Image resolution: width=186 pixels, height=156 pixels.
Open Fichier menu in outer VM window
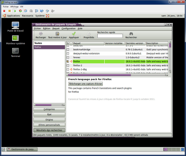tap(6, 7)
